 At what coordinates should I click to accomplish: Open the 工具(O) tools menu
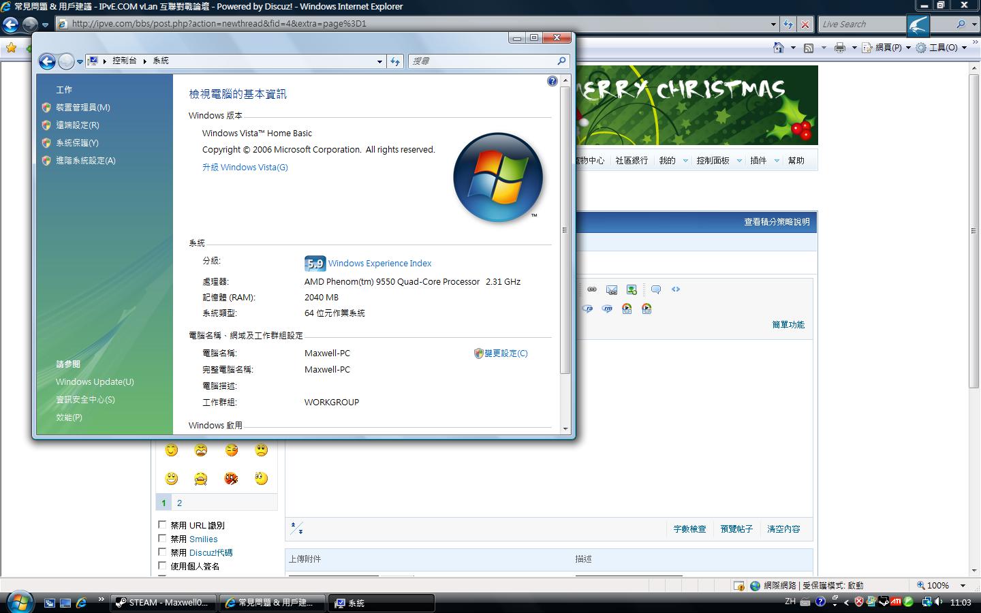click(941, 48)
